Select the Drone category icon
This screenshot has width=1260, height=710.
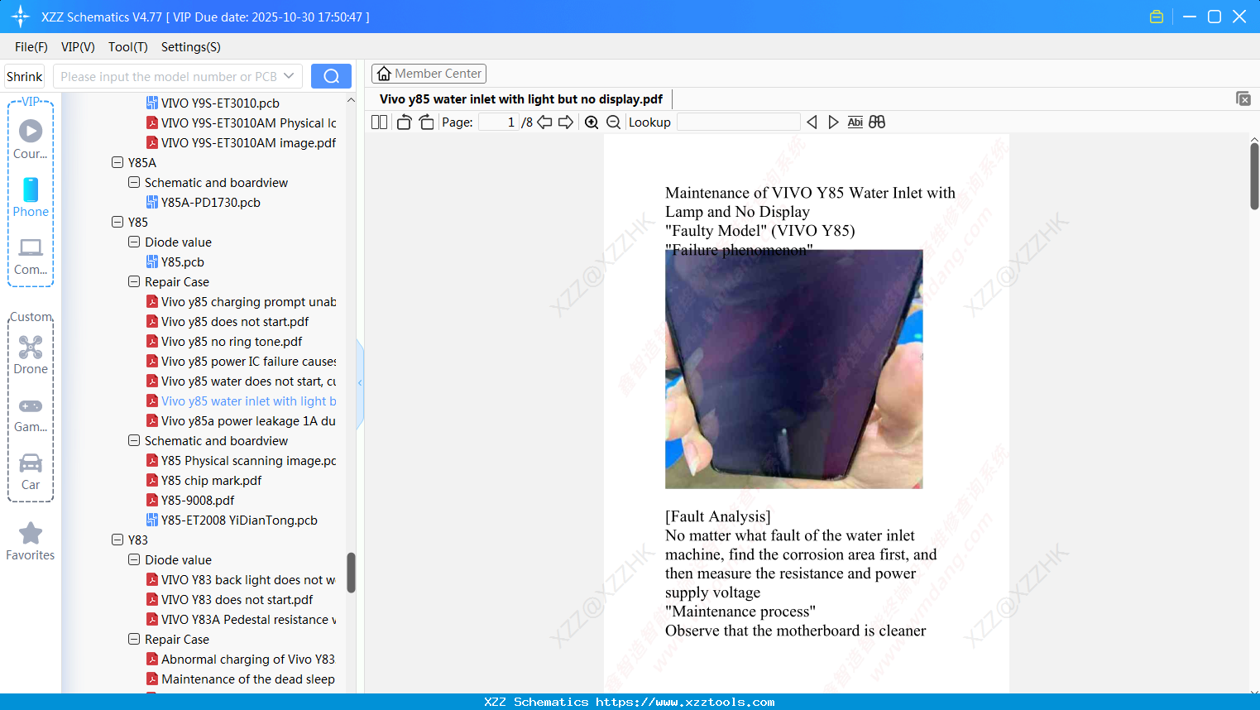pos(31,354)
